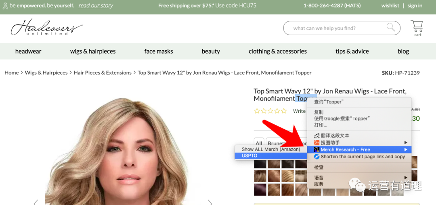Image resolution: width=436 pixels, height=205 pixels.
Task: Click the shopping cart icon
Action: click(x=417, y=27)
